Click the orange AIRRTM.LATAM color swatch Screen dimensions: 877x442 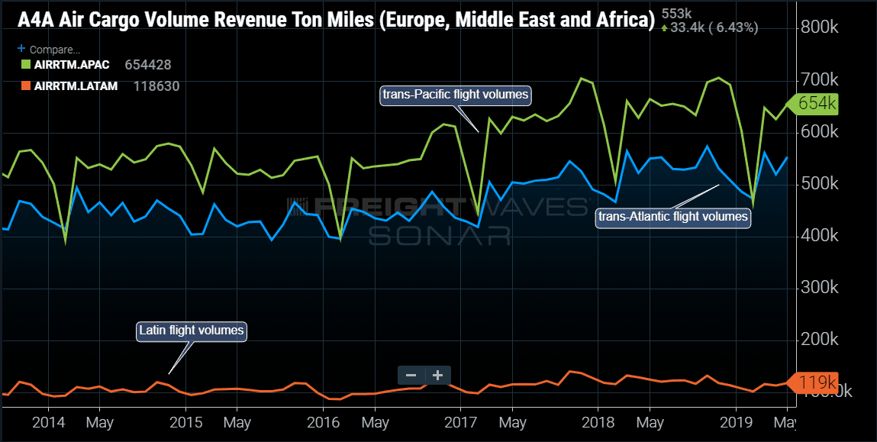[26, 86]
